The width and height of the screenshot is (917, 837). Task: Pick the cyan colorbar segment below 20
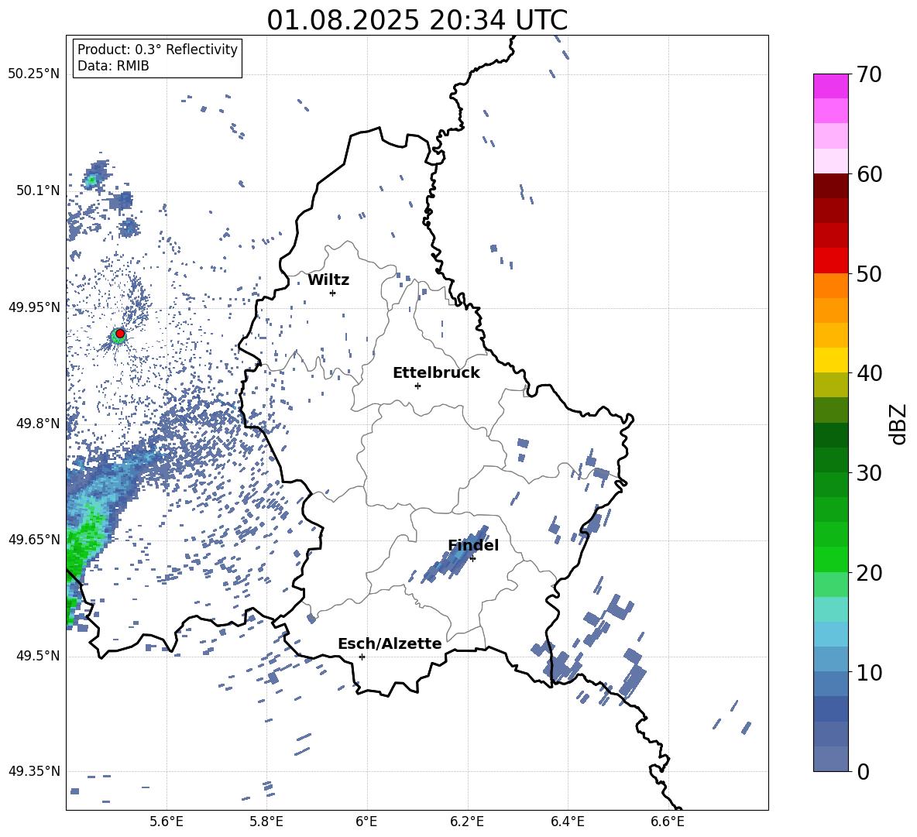pos(830,609)
